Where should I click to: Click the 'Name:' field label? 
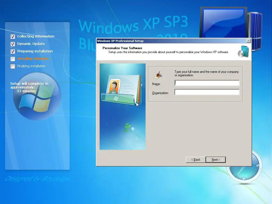(x=156, y=84)
